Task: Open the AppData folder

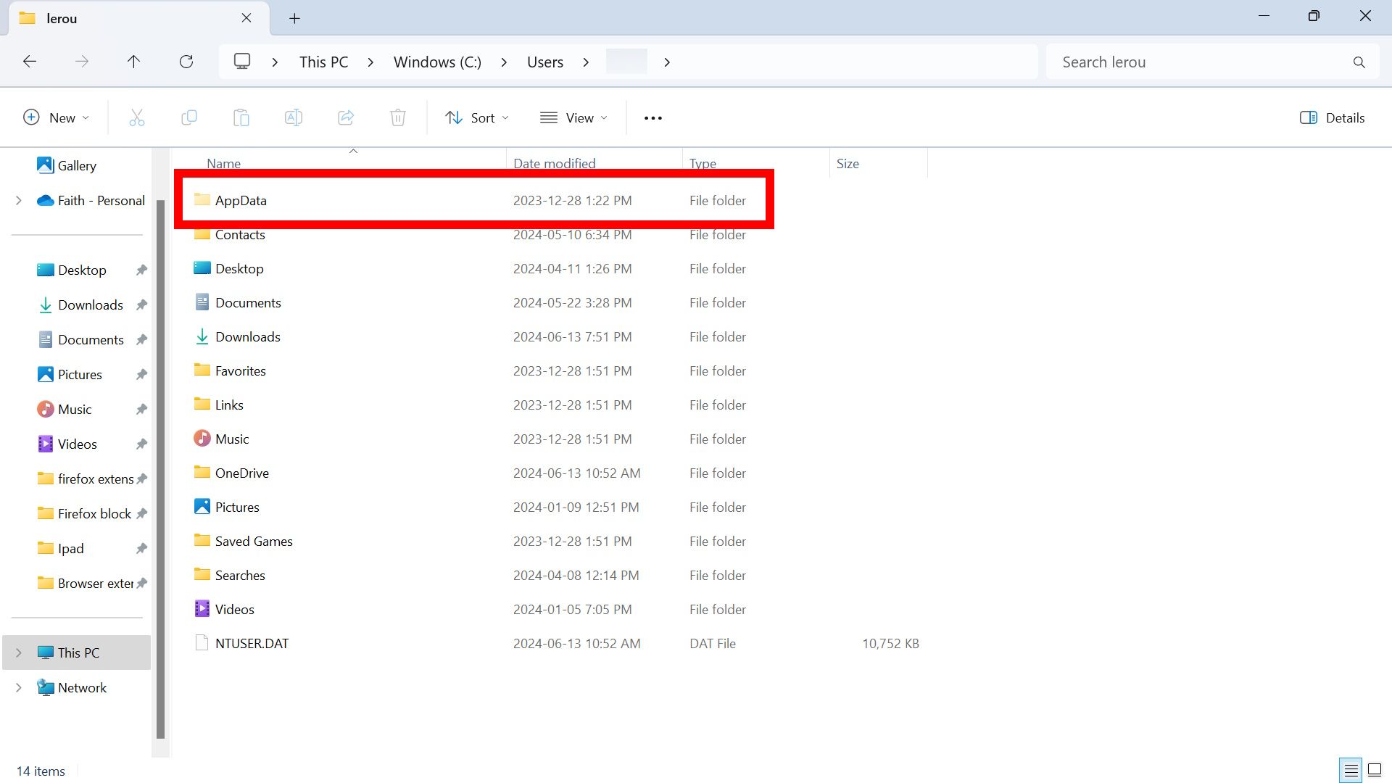Action: coord(241,200)
